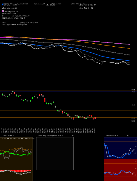Click the 'Day Vol: 0 M' label
The height and width of the screenshot is (181, 137).
pos(86,8)
